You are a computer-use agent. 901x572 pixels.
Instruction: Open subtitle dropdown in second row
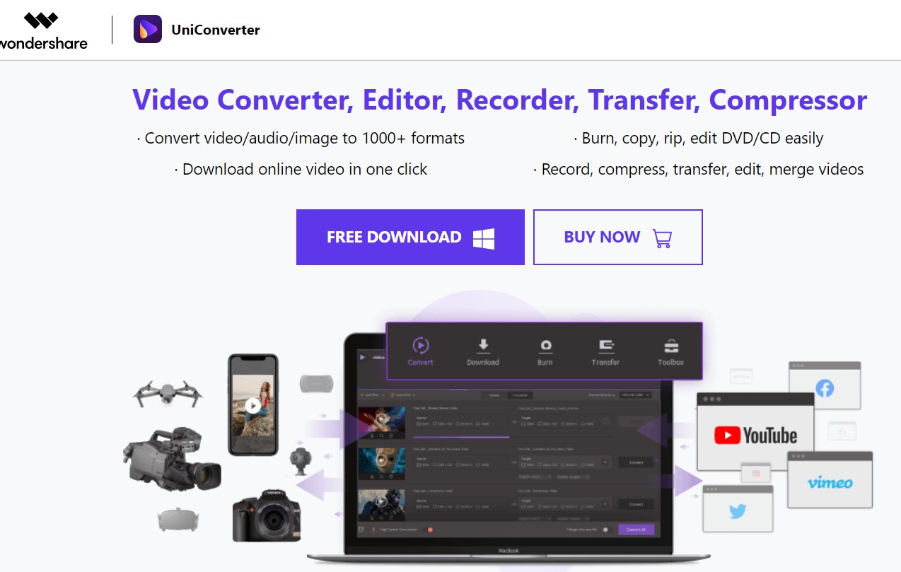pyautogui.click(x=574, y=477)
